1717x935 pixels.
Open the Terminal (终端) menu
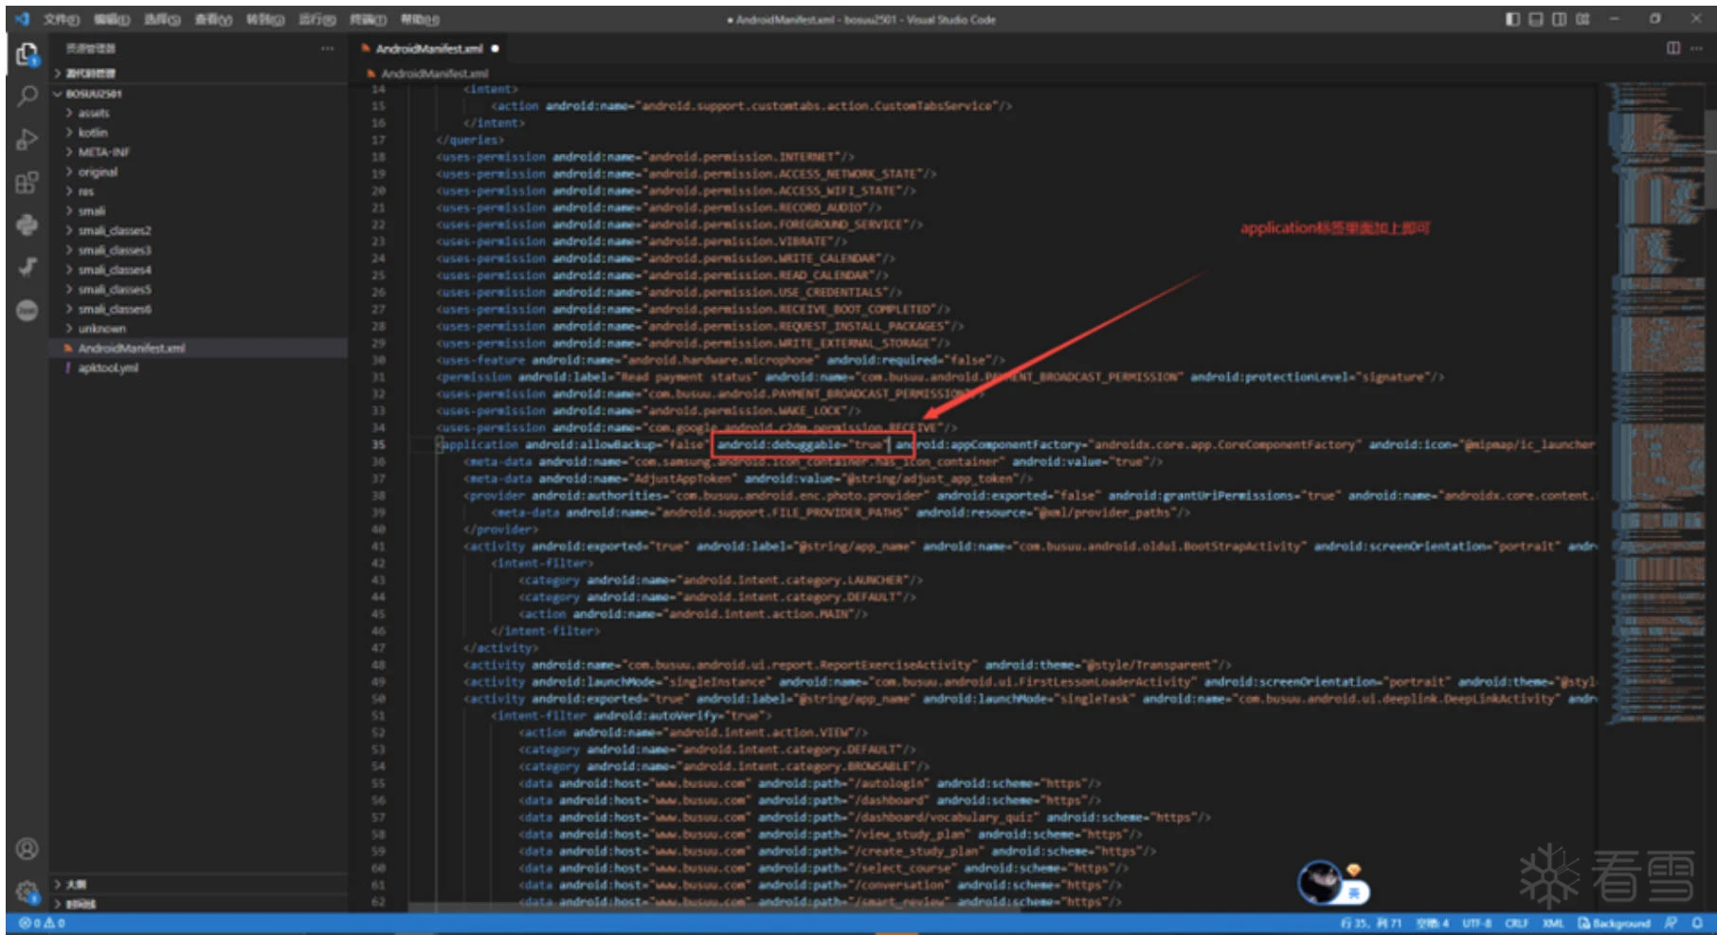pyautogui.click(x=368, y=19)
